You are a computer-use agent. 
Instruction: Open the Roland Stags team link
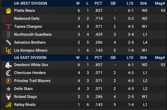coord(25,97)
